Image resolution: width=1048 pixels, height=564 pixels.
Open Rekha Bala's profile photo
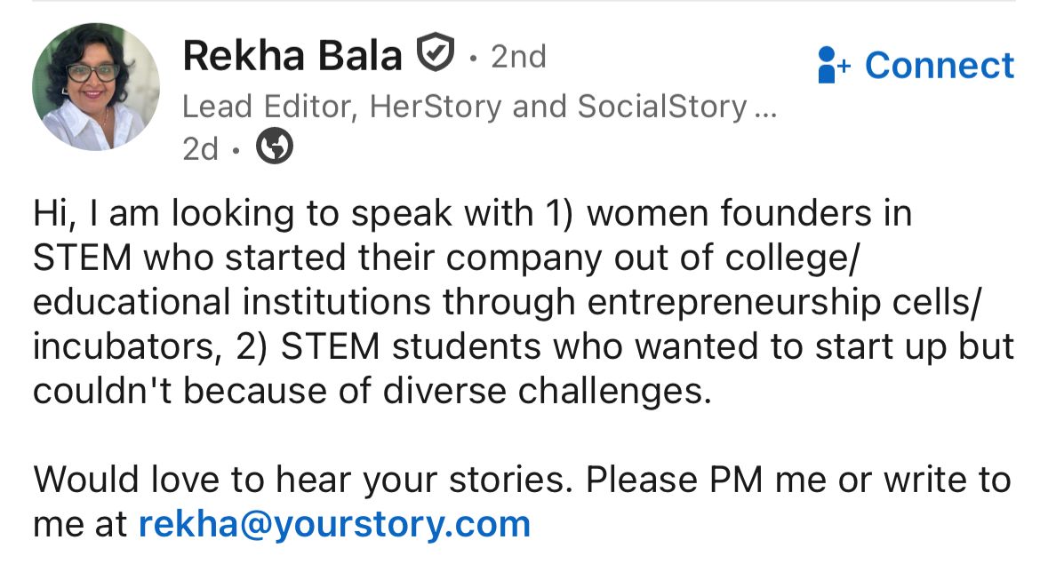tap(95, 86)
